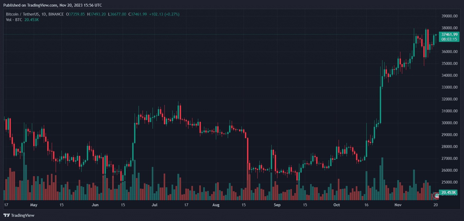
Task: Click the 20.453K volume value in legend
Action: coord(32,20)
